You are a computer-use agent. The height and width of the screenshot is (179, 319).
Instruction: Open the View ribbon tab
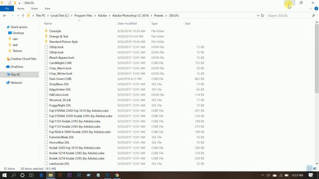47,8
